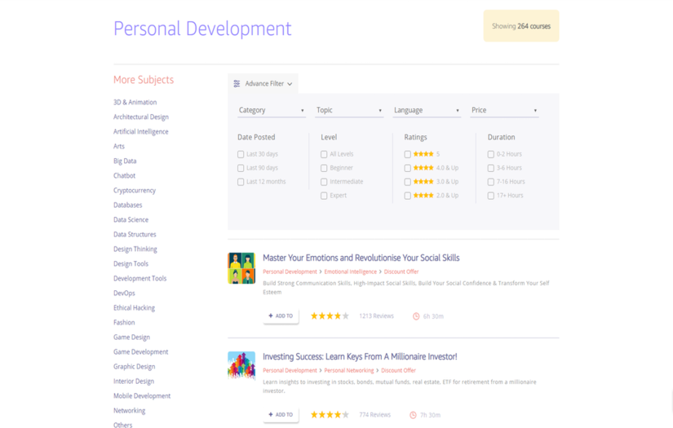Click the clock icon beside 7h 30m
673x428 pixels.
(413, 415)
